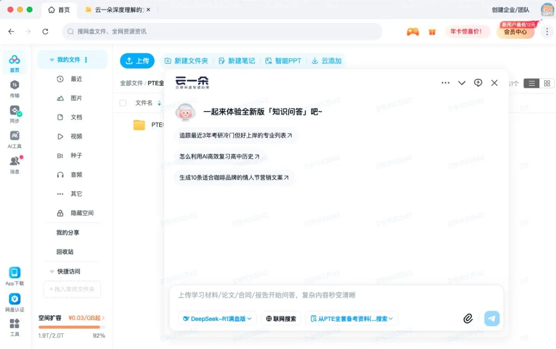
Task: Open the 同步 sync sidebar icon
Action: click(x=15, y=114)
